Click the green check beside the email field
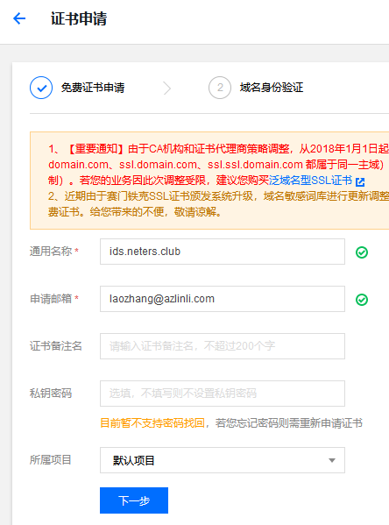The image size is (389, 525). (x=362, y=300)
